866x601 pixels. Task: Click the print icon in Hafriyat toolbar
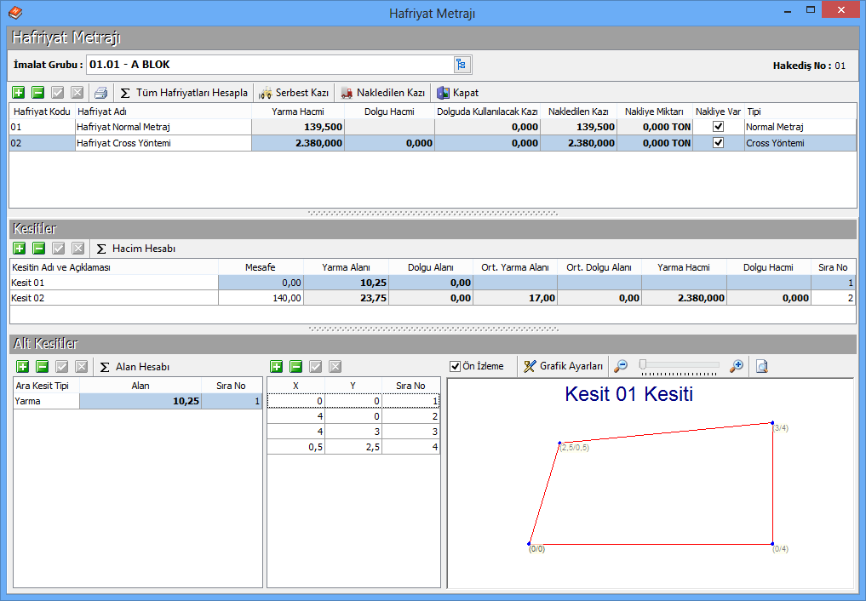101,93
